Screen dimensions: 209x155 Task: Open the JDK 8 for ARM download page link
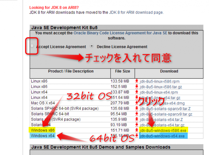click(136, 12)
